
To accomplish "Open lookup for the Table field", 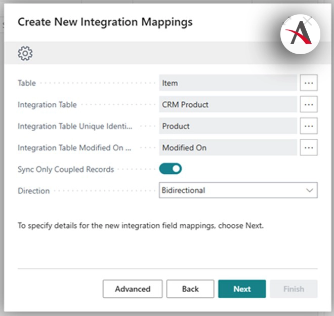I will [x=308, y=83].
